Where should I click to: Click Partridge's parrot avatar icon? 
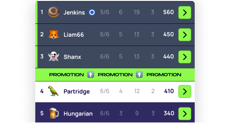[x=54, y=91]
